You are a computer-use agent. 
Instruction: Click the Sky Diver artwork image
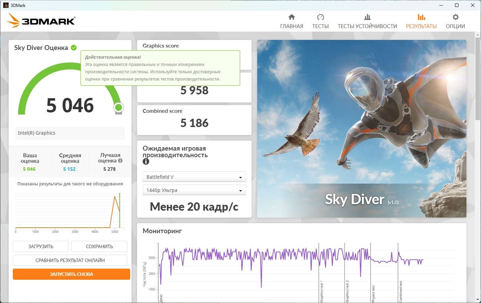pos(362,129)
